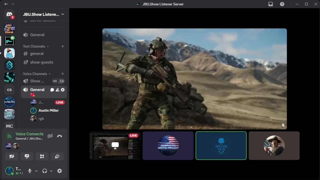Image resolution: width=320 pixels, height=180 pixels.
Task: Open the TRUE GWD server
Action: (x=9, y=114)
